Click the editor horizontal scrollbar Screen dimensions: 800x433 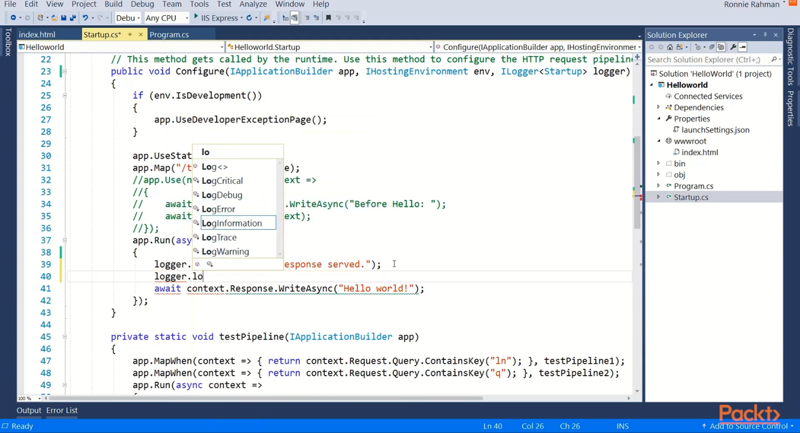click(x=267, y=398)
